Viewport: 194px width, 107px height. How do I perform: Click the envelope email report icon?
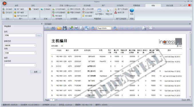[151, 28]
